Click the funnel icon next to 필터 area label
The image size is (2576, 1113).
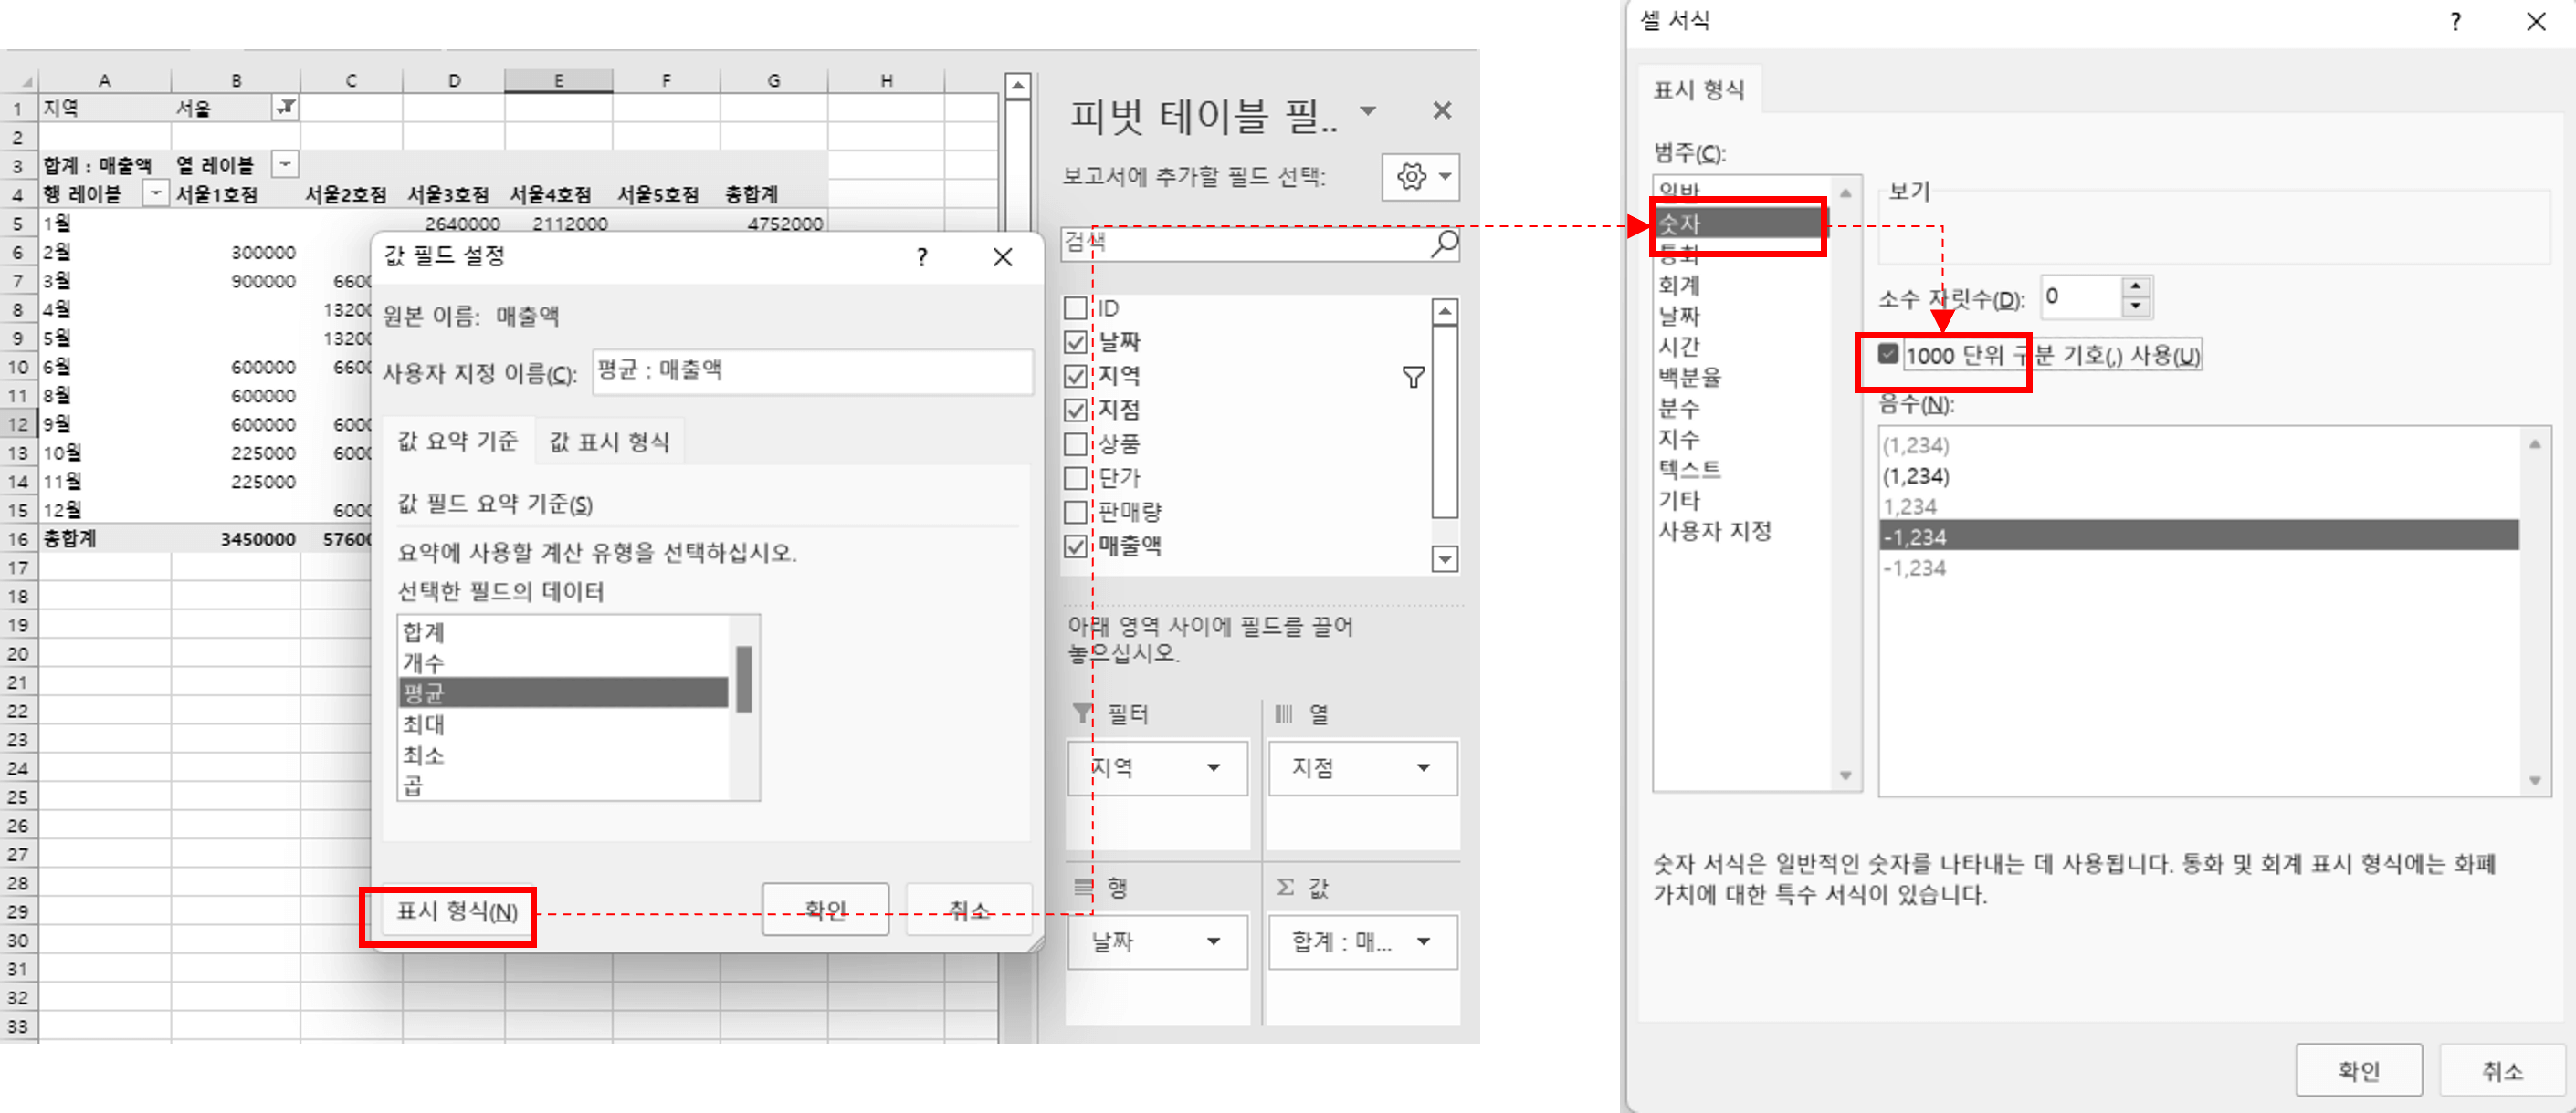tap(1083, 713)
